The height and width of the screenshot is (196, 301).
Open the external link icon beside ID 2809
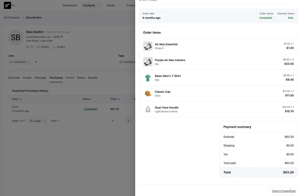click(62, 37)
